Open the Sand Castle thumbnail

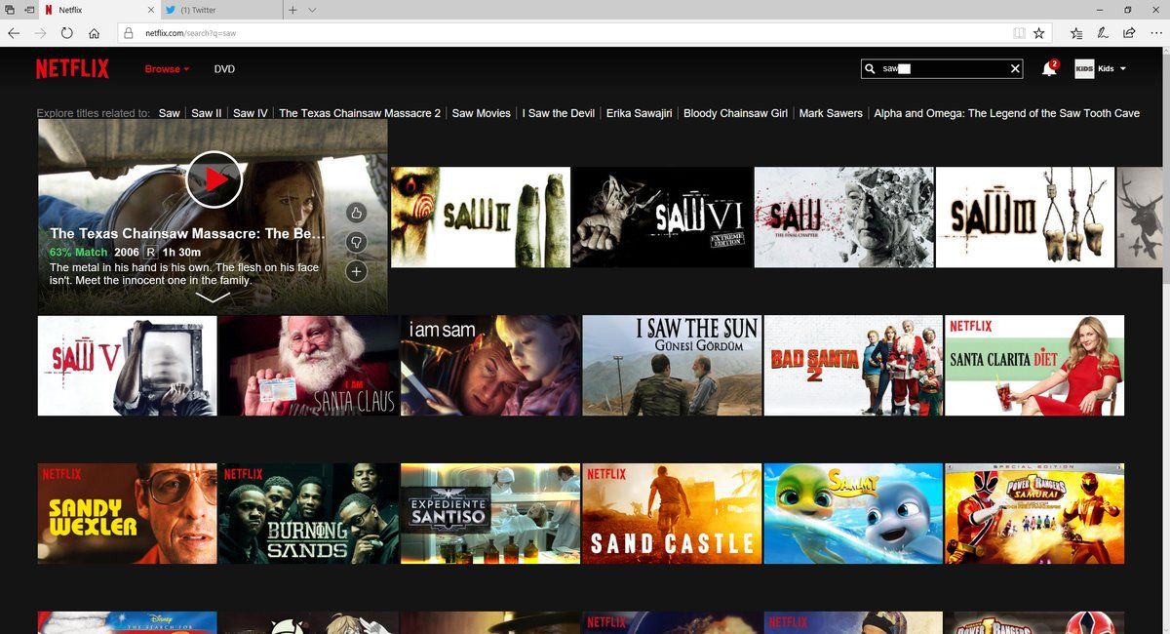[672, 513]
